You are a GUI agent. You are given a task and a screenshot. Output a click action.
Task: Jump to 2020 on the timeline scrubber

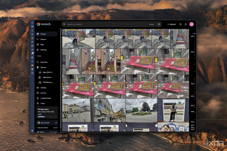tap(192, 111)
